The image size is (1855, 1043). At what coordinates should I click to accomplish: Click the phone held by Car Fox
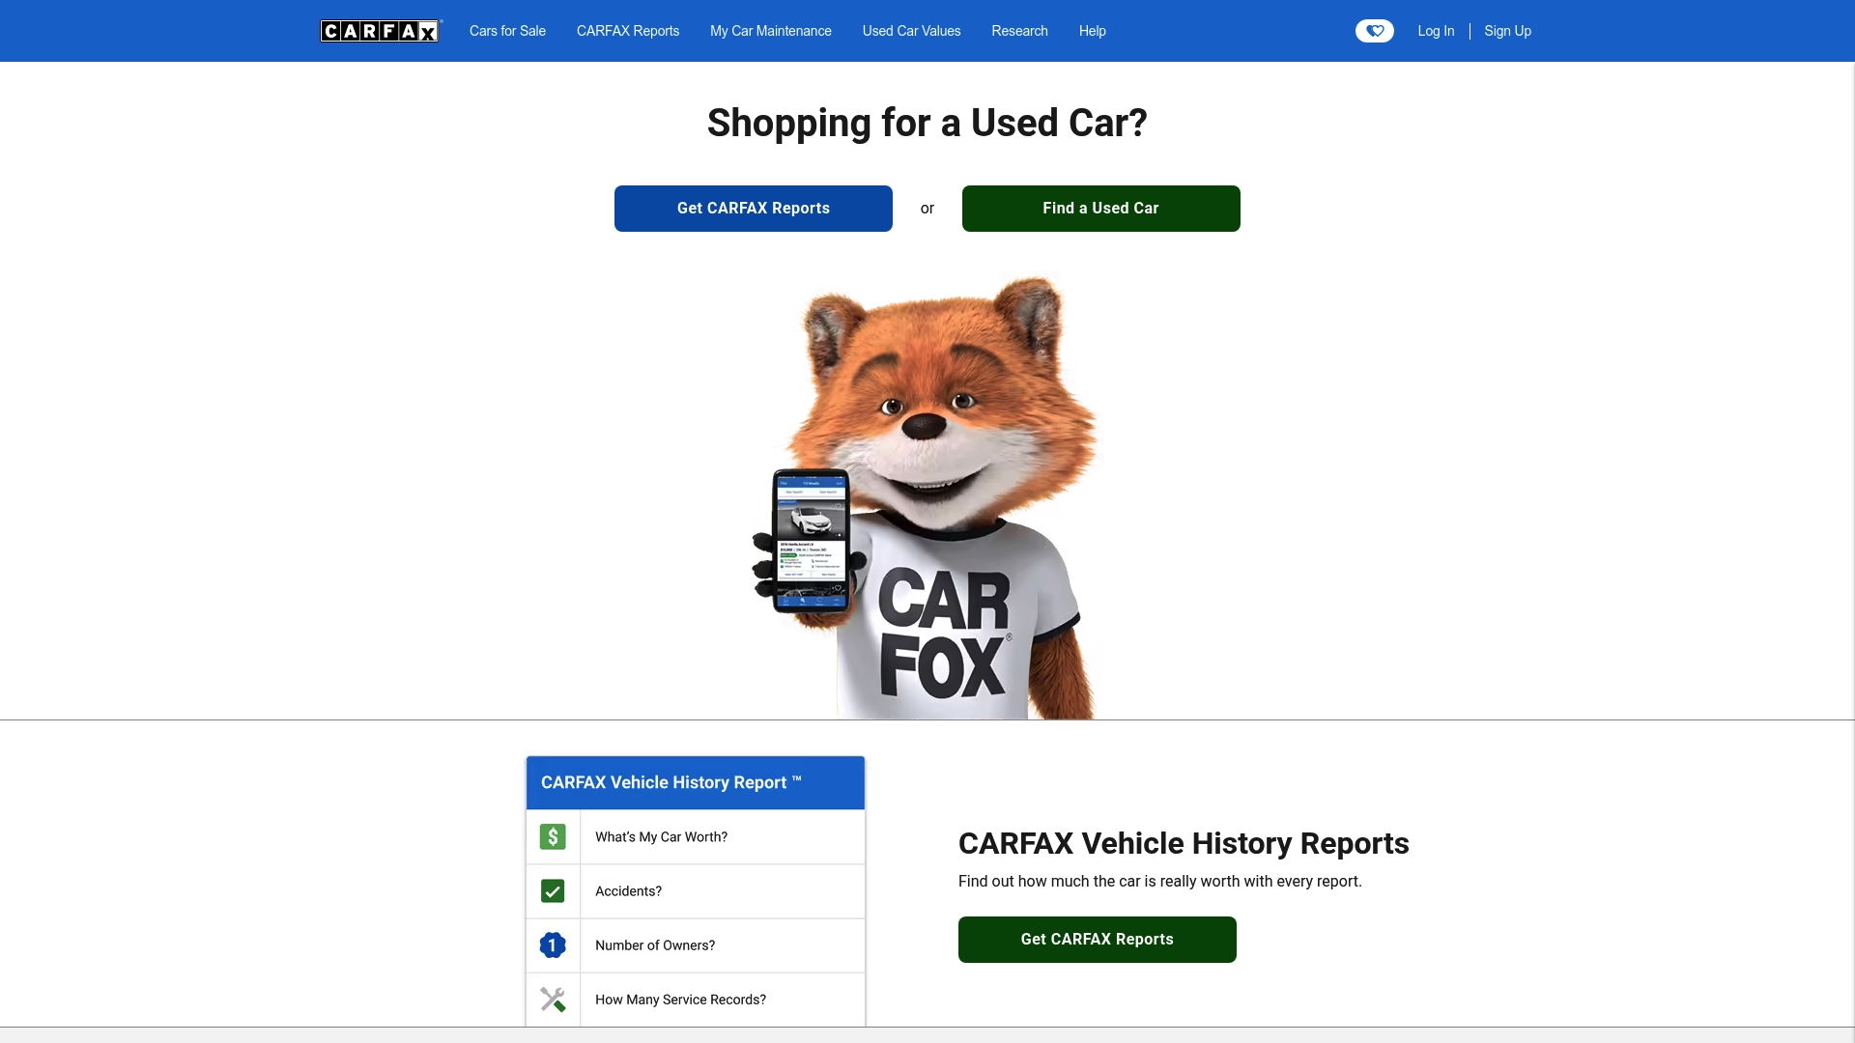pos(810,541)
